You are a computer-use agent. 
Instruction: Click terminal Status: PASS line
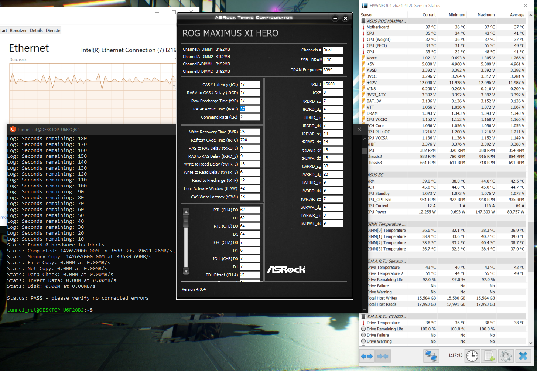coord(78,298)
